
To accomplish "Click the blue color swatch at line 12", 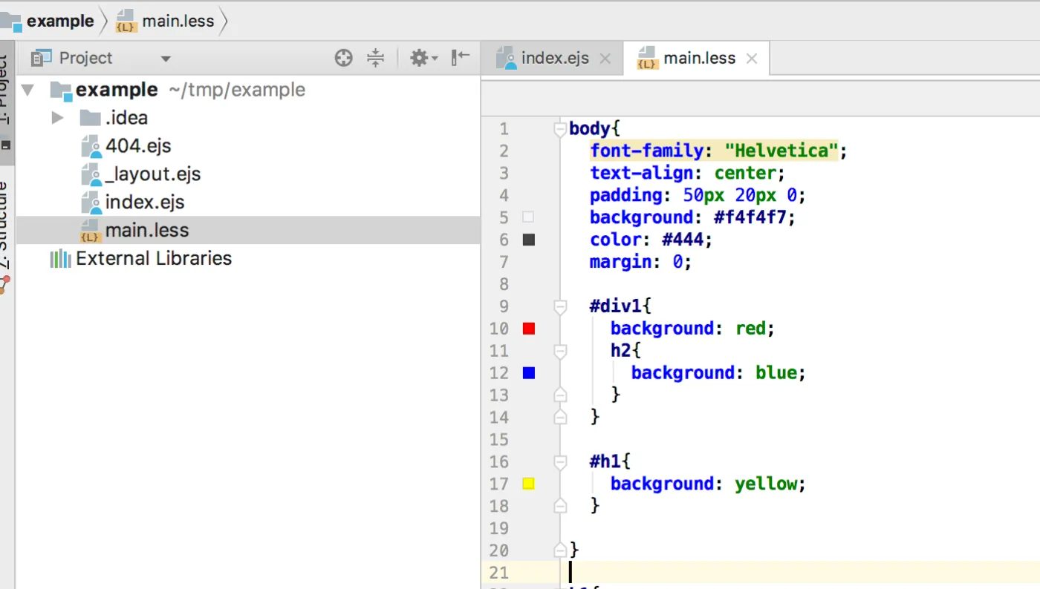I will point(529,373).
